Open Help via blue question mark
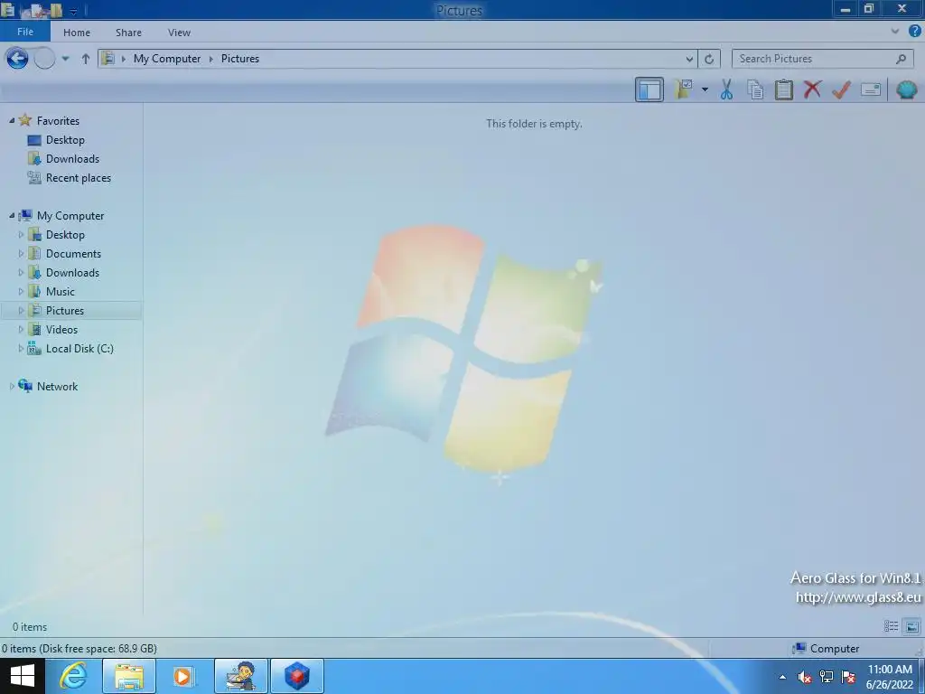 (x=914, y=32)
